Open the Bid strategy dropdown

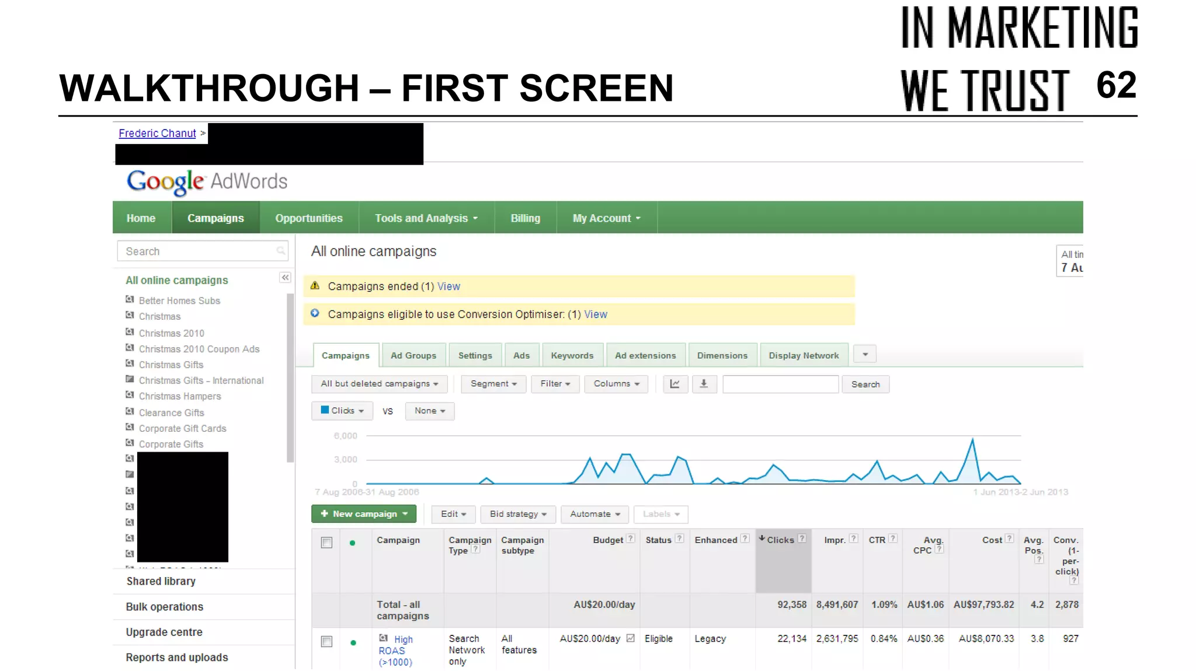coord(518,514)
